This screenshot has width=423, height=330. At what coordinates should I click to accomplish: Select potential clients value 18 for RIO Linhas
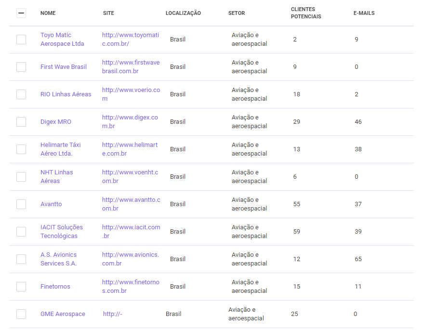(296, 94)
